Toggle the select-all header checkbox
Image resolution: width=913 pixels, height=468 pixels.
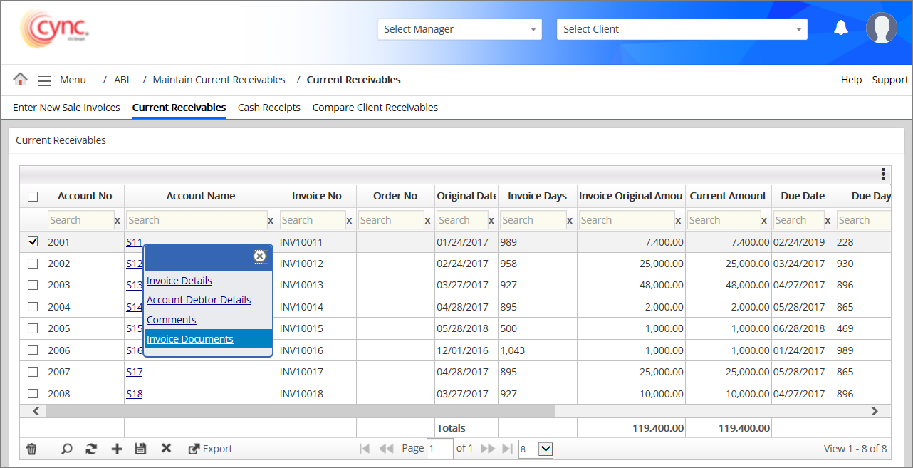click(x=32, y=197)
